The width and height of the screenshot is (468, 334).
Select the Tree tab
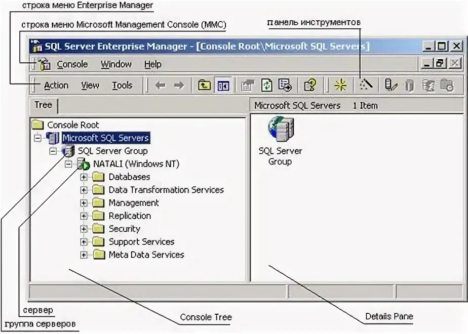(44, 105)
